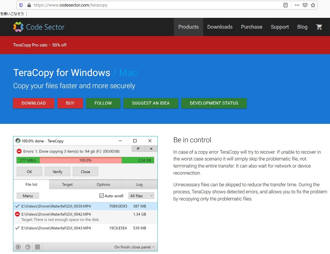Open the TeraCopy history clock icon
Screen dimensions: 330x254
click(x=28, y=247)
